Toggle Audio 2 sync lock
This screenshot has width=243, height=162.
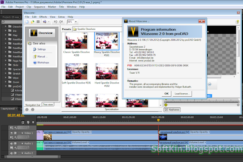[x=15, y=153]
